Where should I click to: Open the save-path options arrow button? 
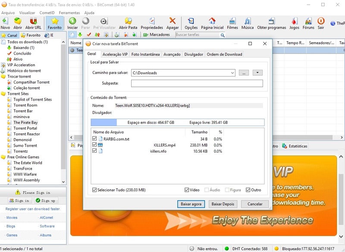(257, 73)
